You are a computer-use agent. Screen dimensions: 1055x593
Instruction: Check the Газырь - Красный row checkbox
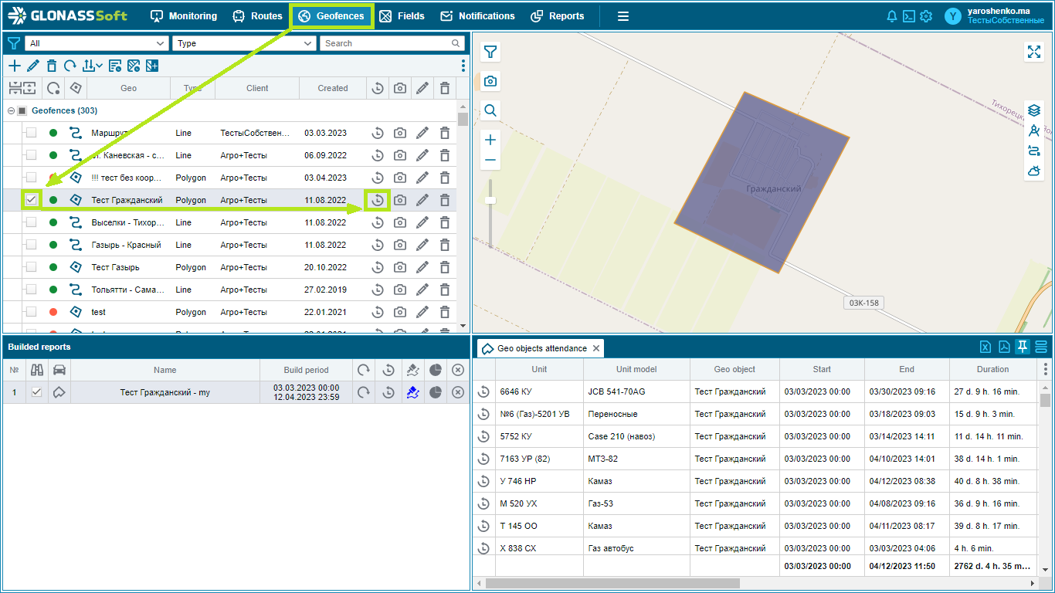pyautogui.click(x=32, y=245)
